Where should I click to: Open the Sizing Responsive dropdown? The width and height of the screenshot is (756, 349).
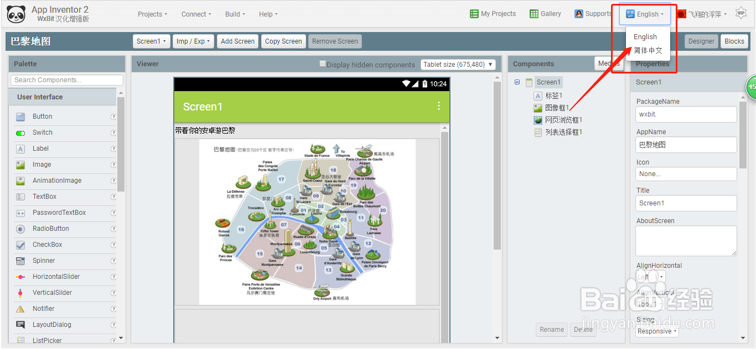[657, 331]
